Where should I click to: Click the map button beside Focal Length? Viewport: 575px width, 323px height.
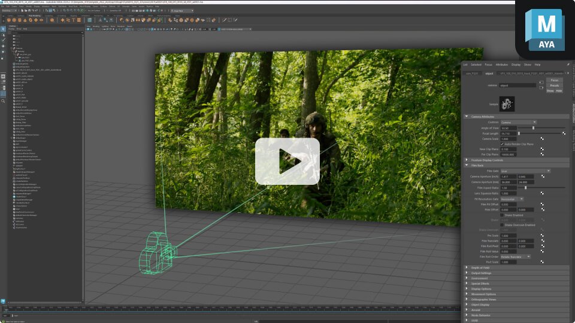565,133
